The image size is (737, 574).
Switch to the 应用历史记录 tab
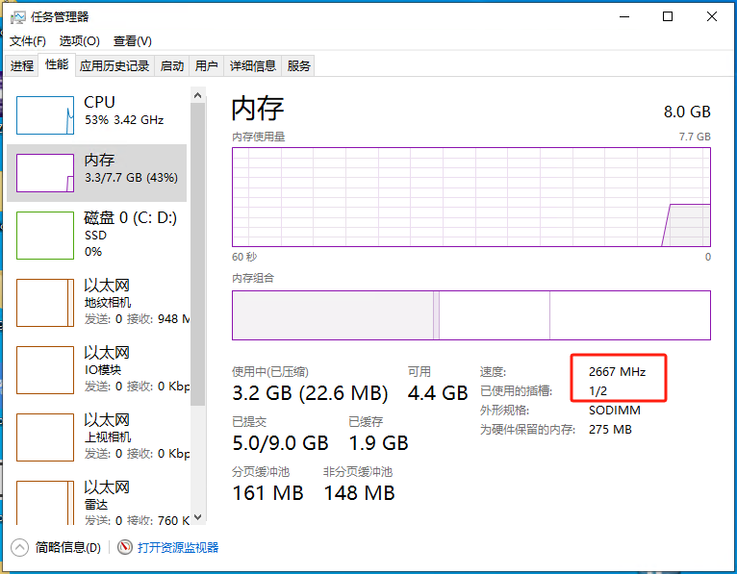(114, 65)
